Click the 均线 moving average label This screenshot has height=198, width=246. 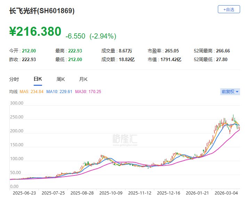(13, 92)
